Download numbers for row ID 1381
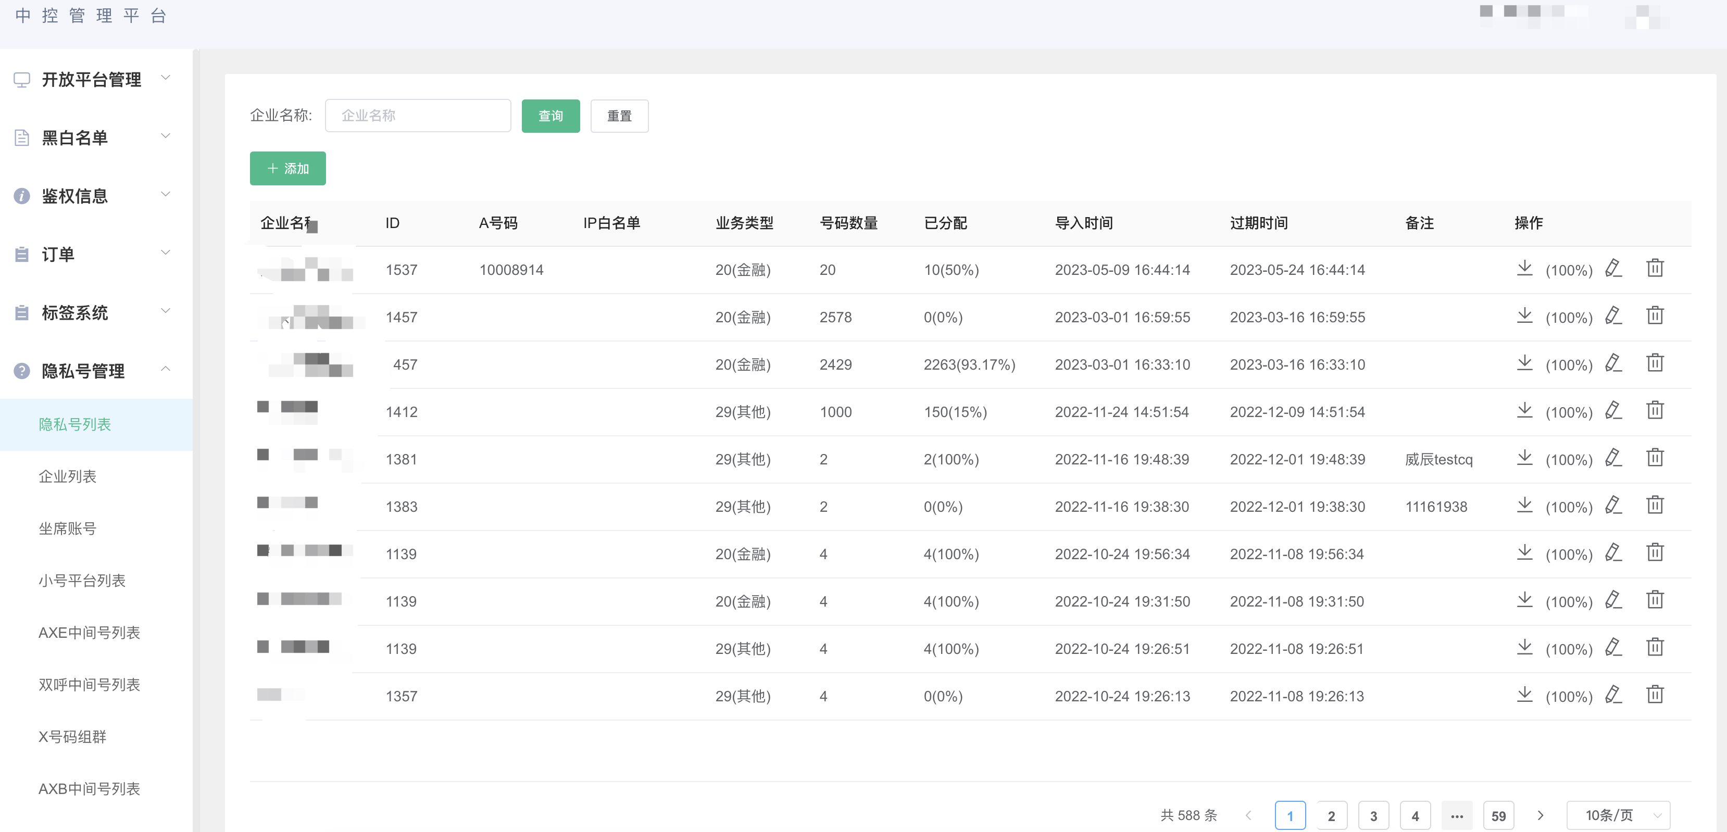 [x=1524, y=458]
